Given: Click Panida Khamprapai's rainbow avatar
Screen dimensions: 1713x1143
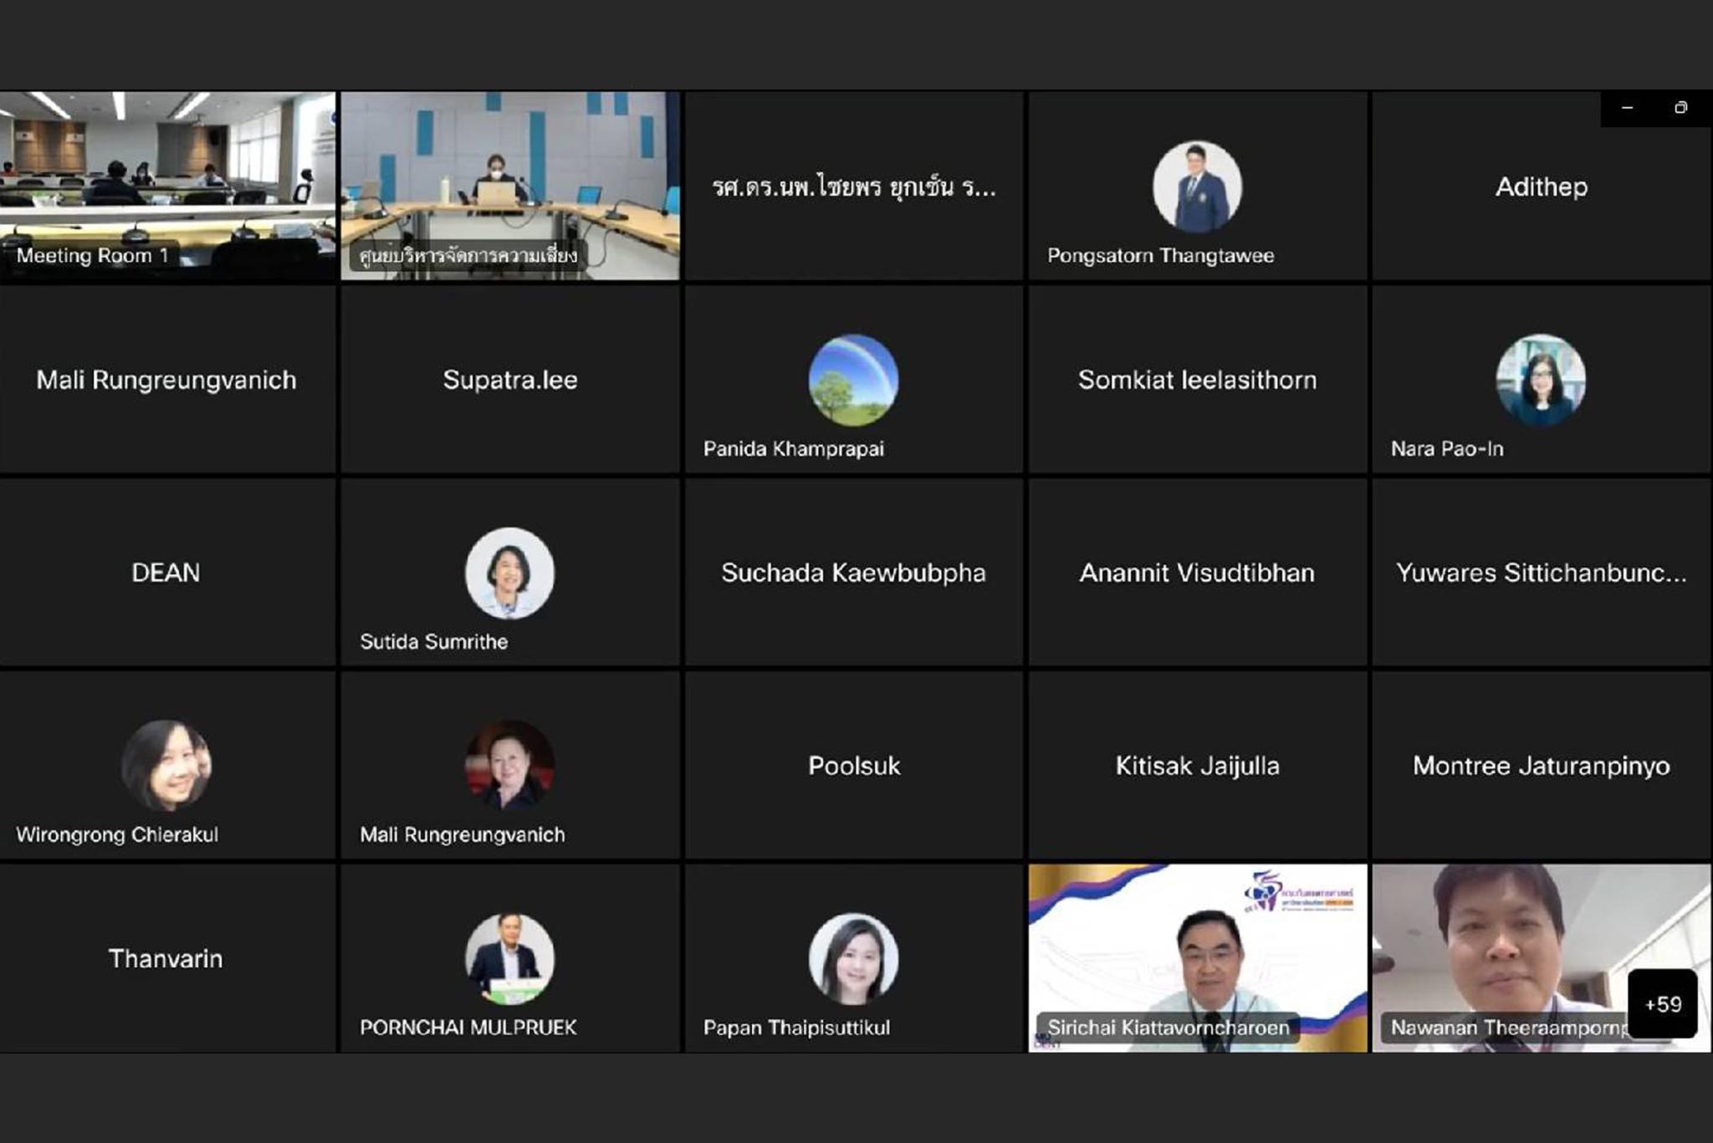Looking at the screenshot, I should (x=853, y=380).
